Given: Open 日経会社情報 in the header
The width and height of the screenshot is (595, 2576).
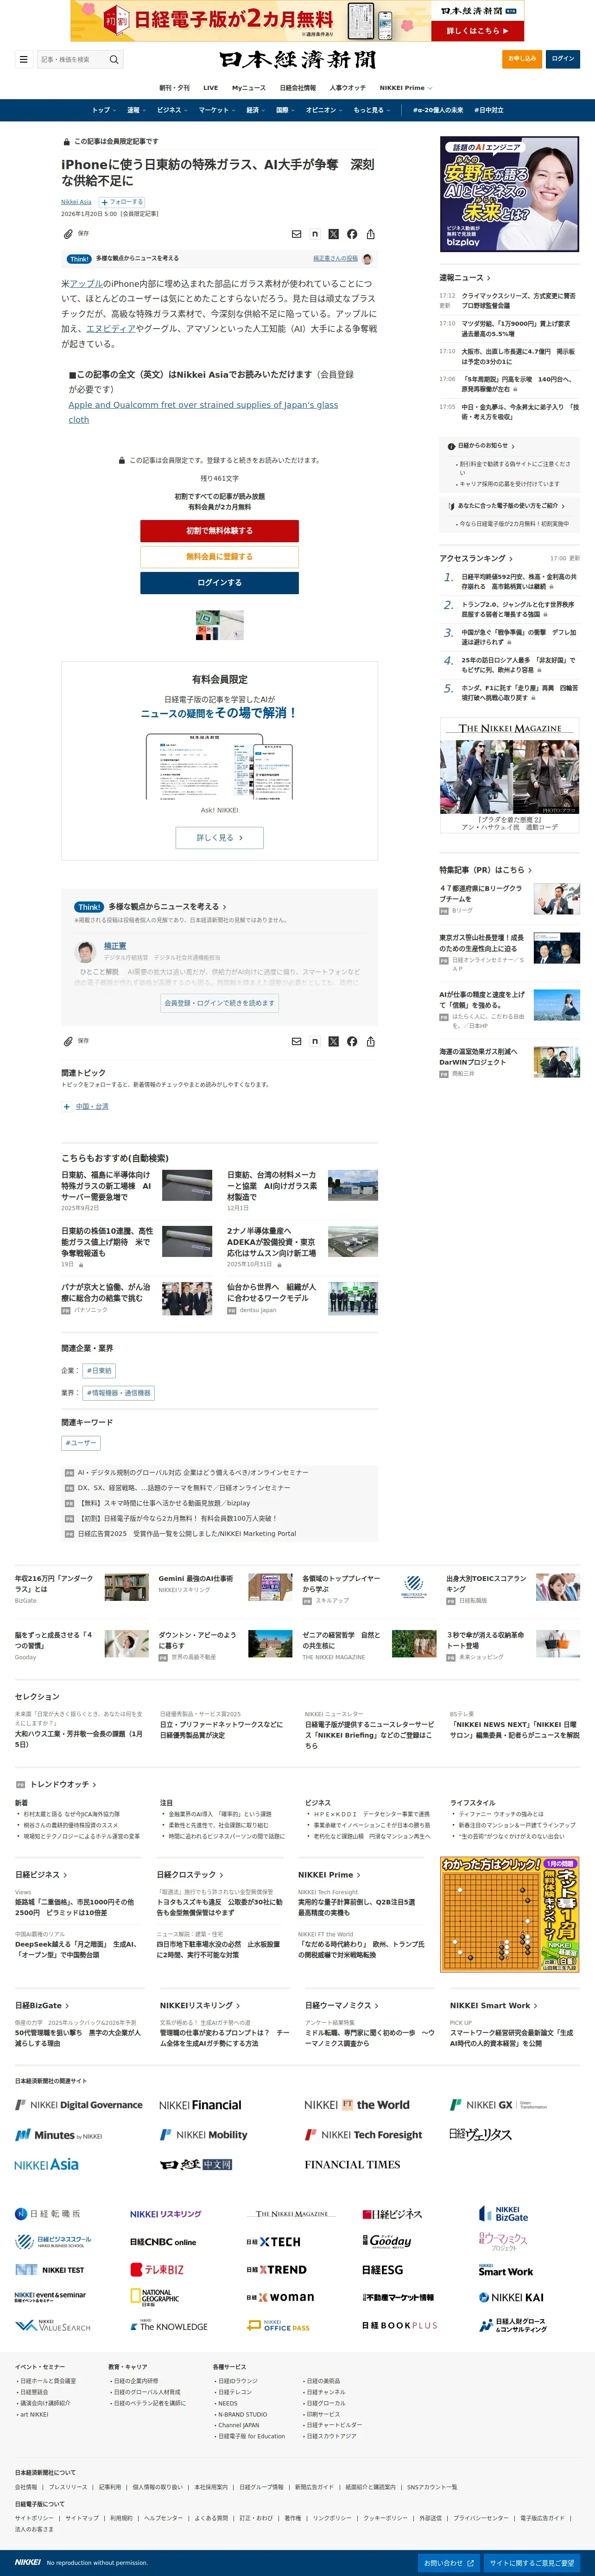Looking at the screenshot, I should 298,88.
